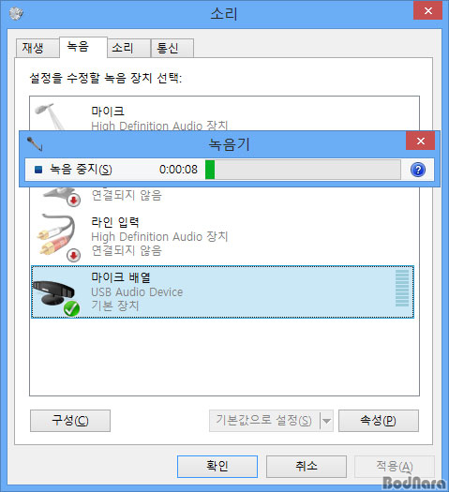Open 속성(P) properties button
Image resolution: width=449 pixels, height=492 pixels.
(379, 421)
